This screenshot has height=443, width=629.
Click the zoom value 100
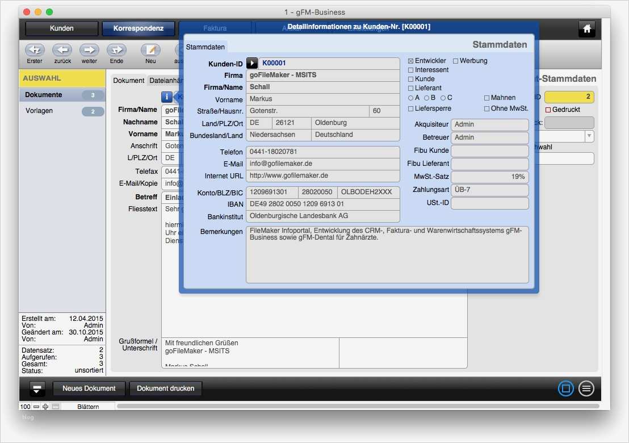pos(26,407)
